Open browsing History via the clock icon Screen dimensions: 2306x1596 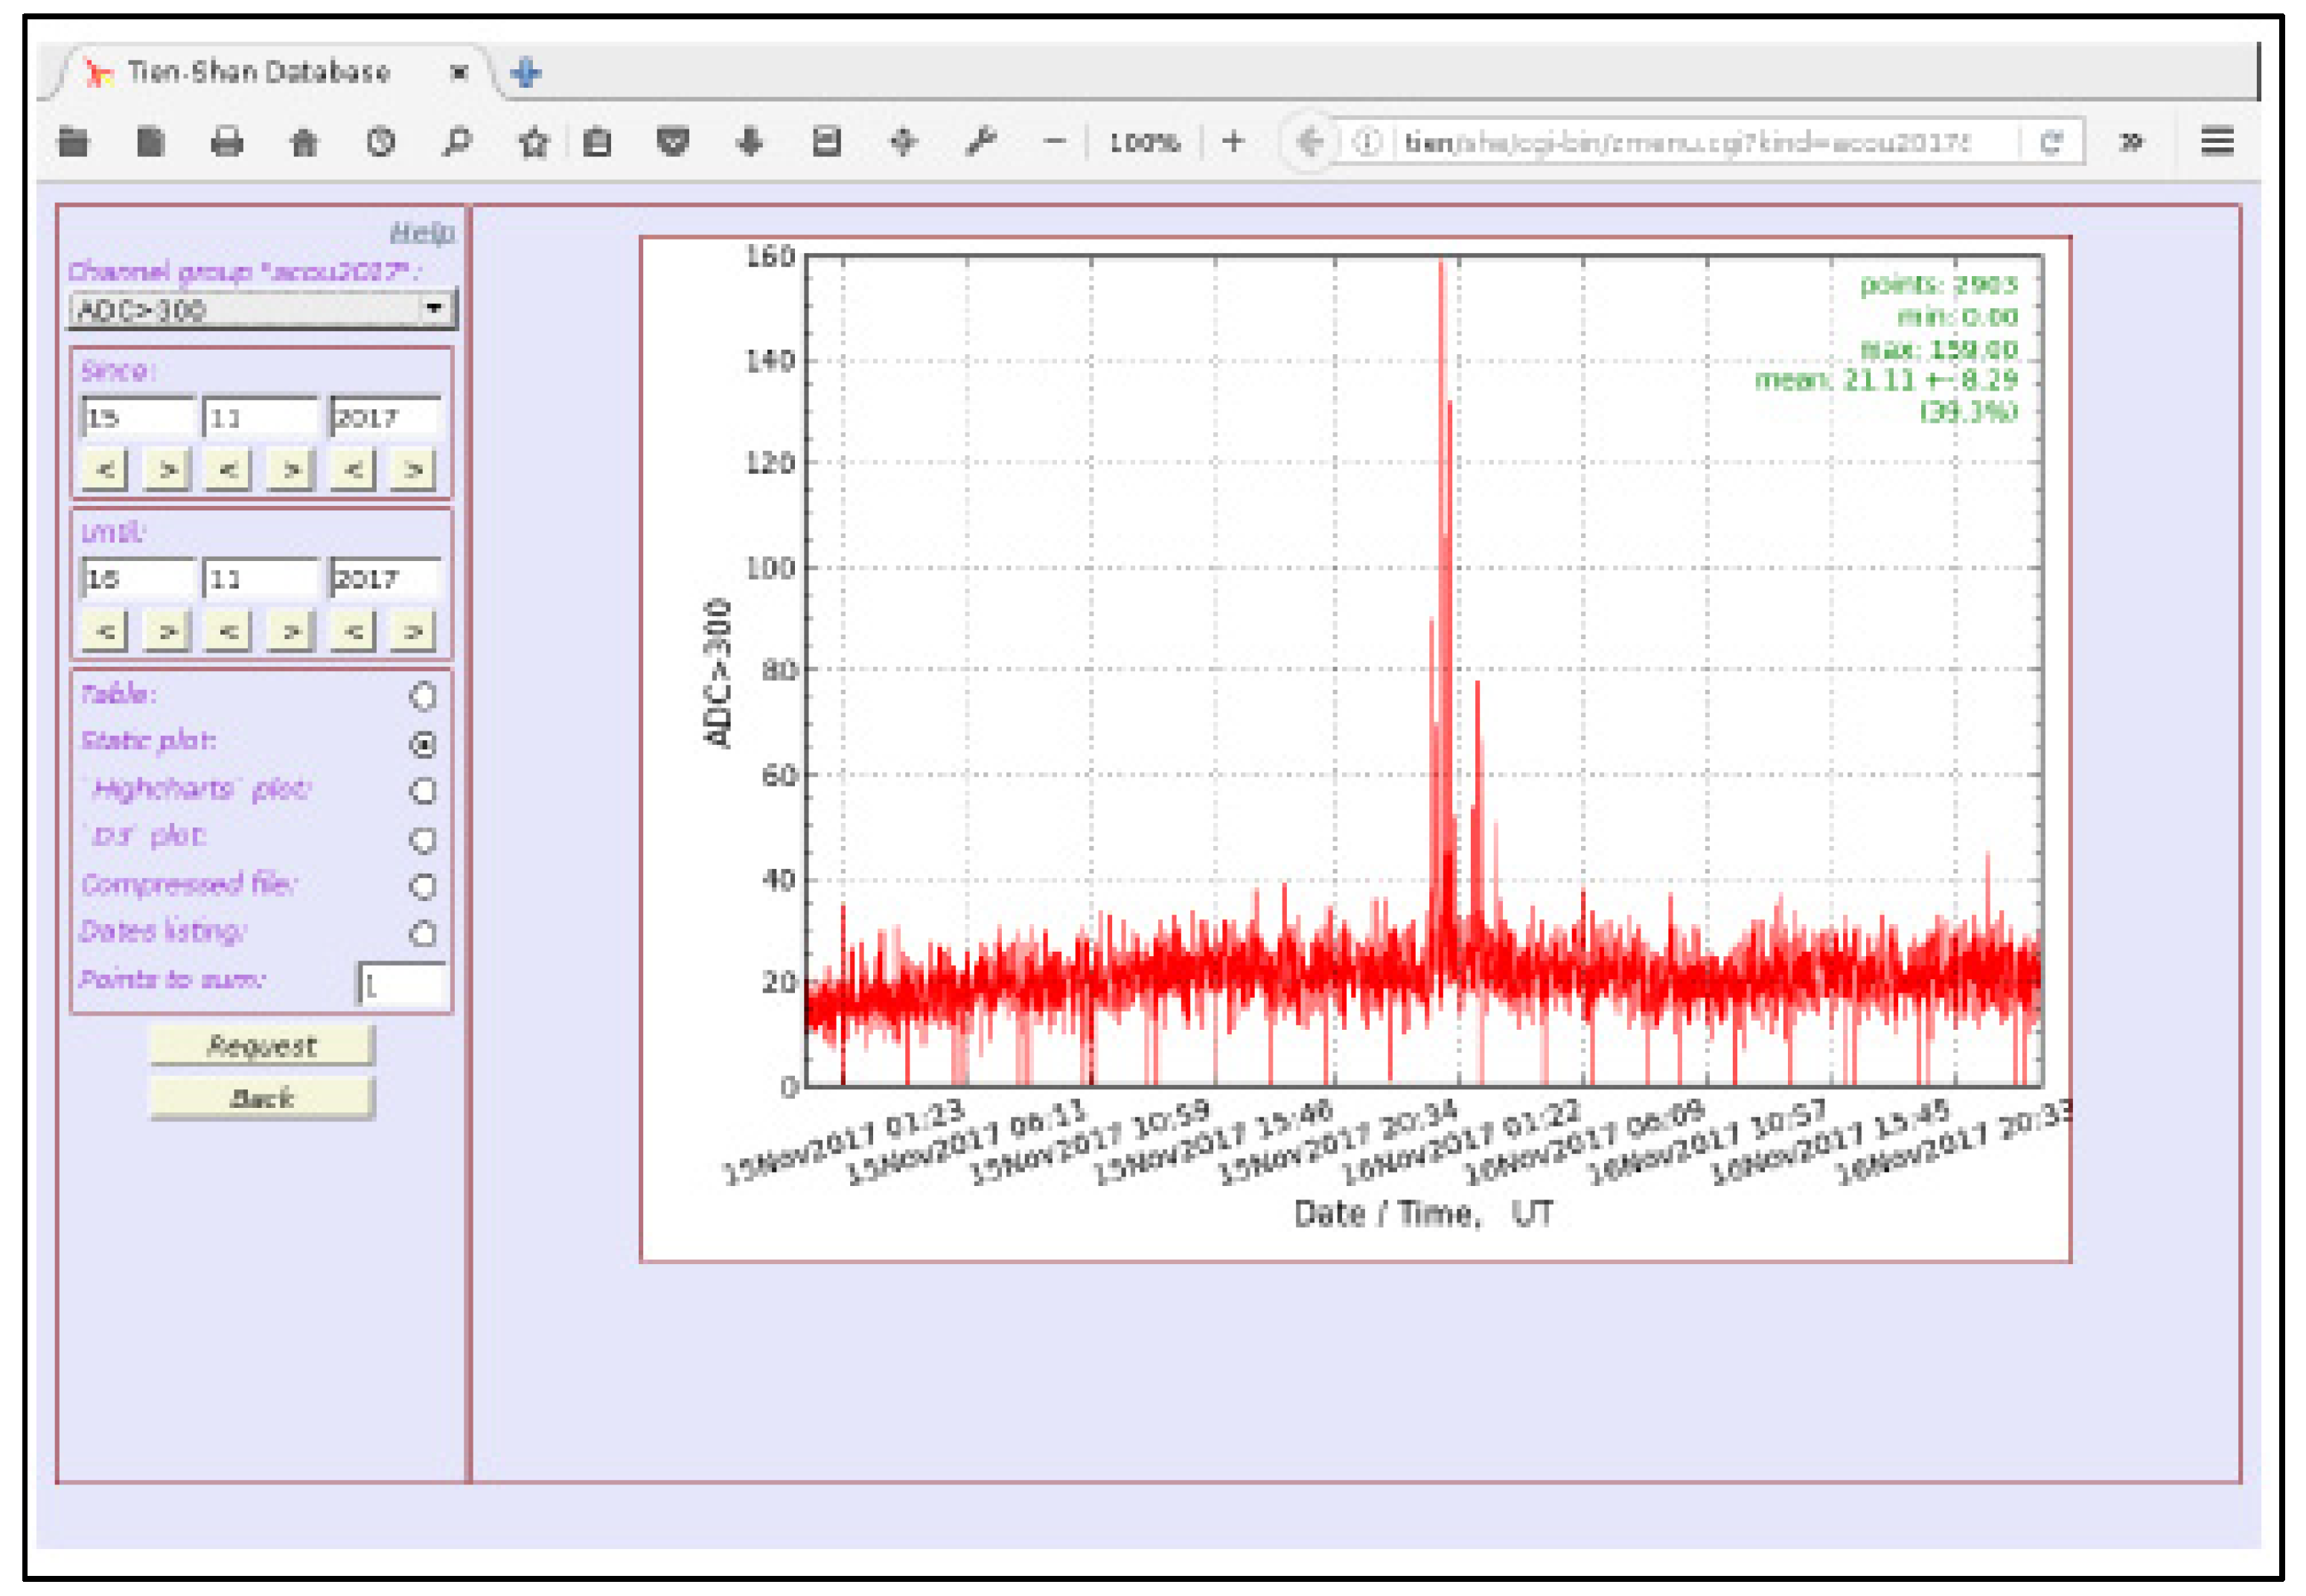click(380, 142)
